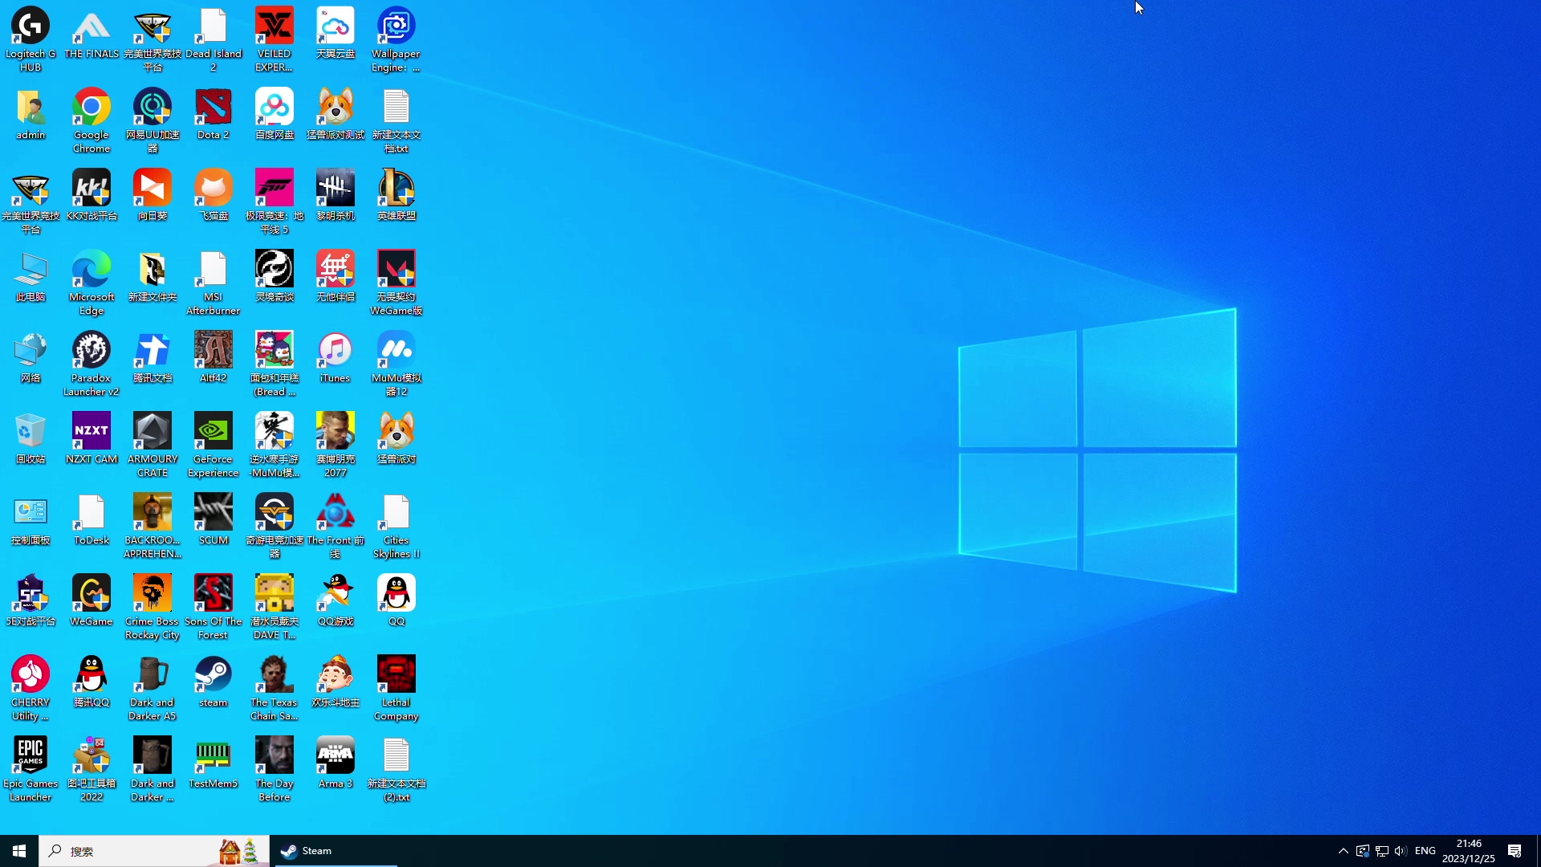This screenshot has width=1541, height=867.
Task: Open the Wallpaper Engine shortcut
Action: tap(396, 39)
